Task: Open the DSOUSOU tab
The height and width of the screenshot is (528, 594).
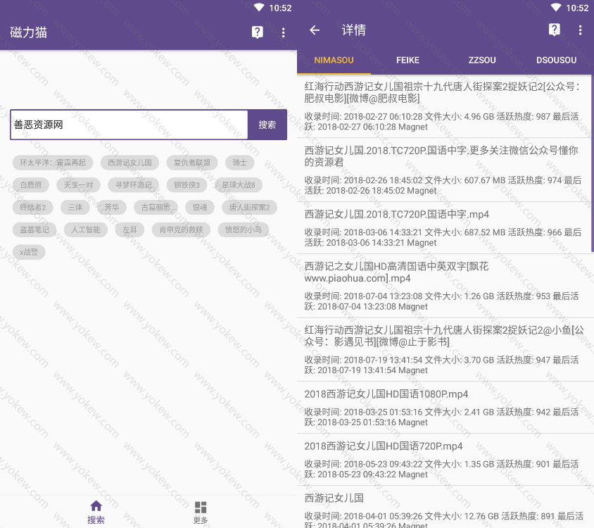Action: coord(556,61)
